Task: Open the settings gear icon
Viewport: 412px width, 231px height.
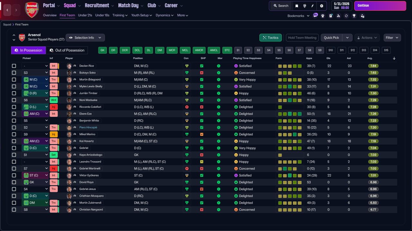Action: point(322,6)
